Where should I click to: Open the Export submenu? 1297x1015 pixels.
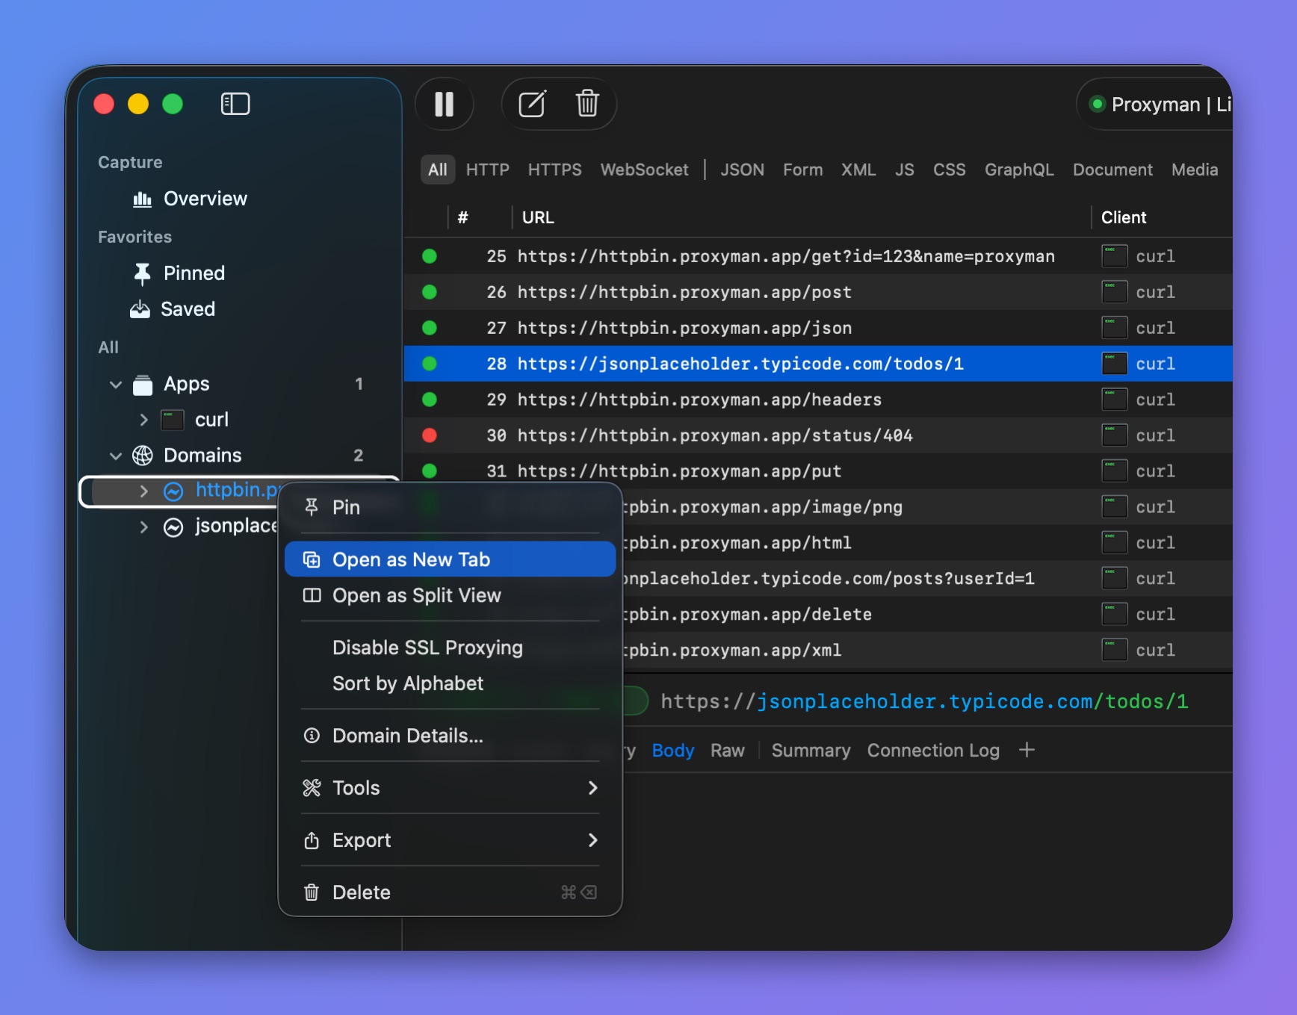(450, 840)
